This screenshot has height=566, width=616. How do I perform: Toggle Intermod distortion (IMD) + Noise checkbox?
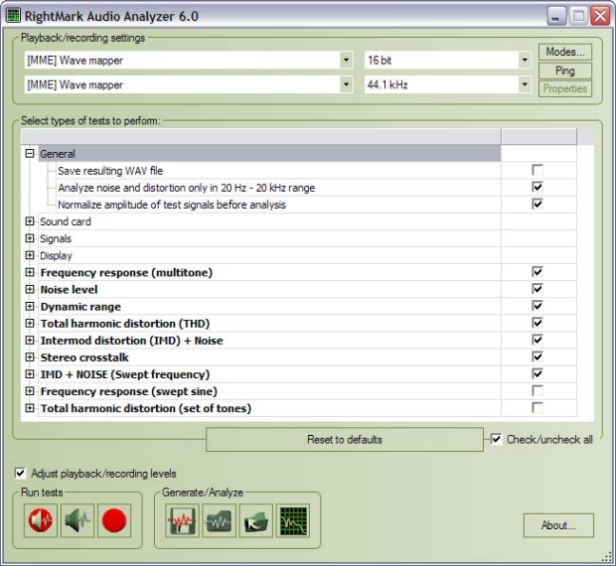pos(538,340)
